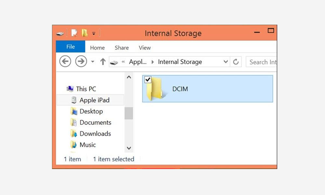Expand the address bar history dropdown
Image resolution: width=325 pixels, height=195 pixels.
coord(226,62)
